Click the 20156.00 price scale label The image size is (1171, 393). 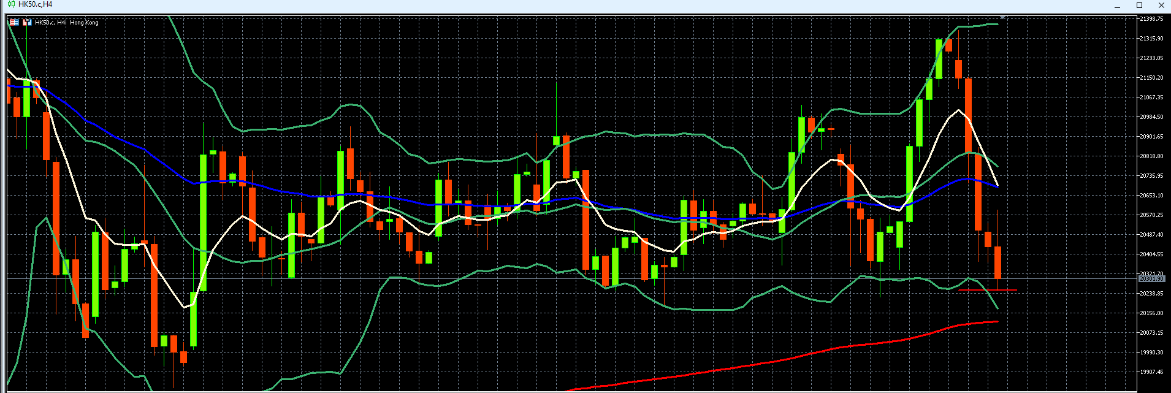(1151, 313)
